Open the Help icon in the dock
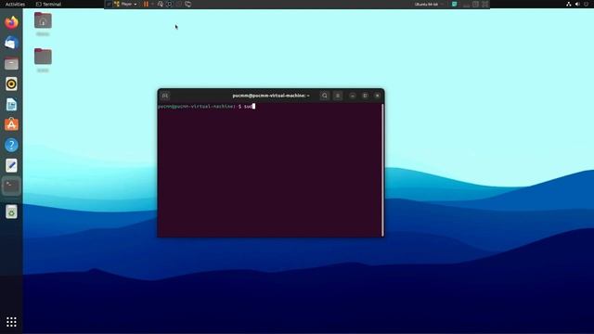This screenshot has height=334, width=594. [x=11, y=145]
